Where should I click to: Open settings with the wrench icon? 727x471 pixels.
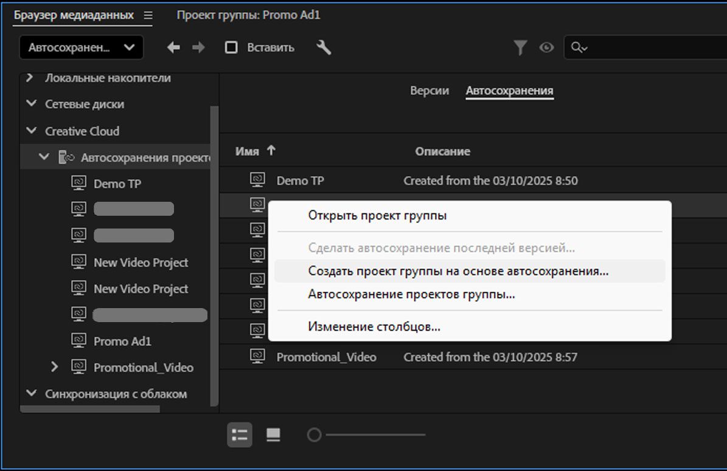pos(324,47)
